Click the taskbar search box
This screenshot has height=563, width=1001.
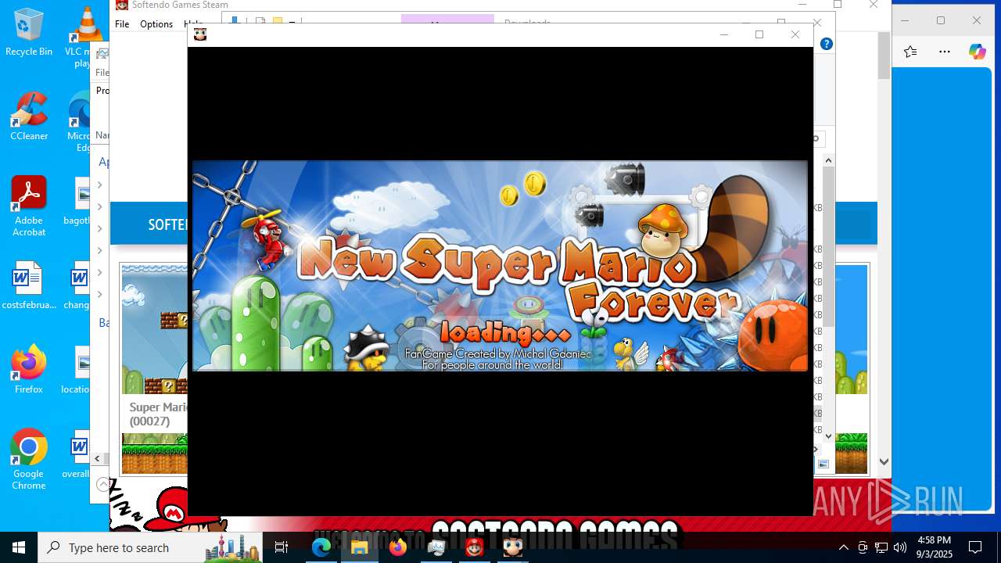point(150,547)
